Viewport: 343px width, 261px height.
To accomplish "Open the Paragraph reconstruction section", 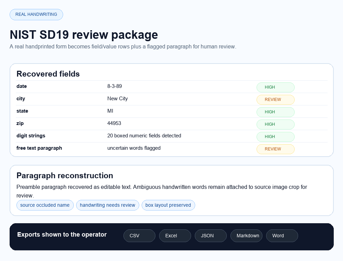I will click(65, 175).
